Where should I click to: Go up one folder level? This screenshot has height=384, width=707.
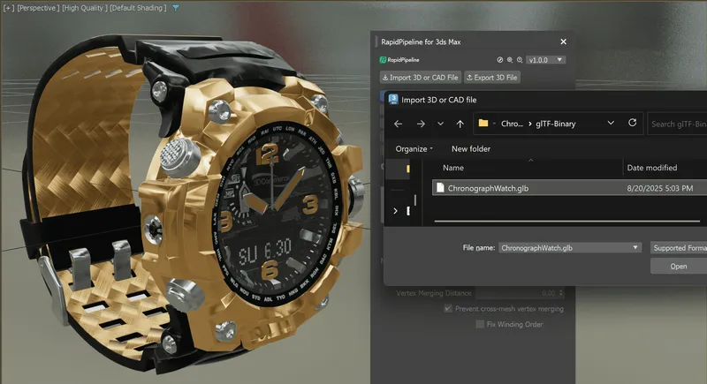click(460, 124)
